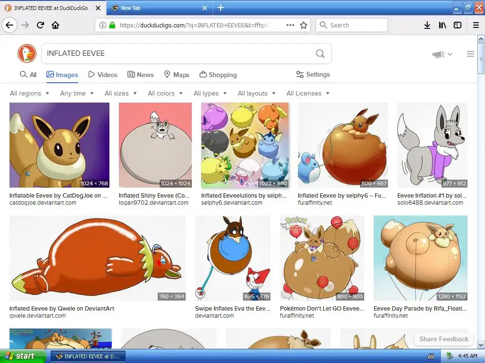
Task: Open a new browser tab with plus
Action: [x=221, y=8]
